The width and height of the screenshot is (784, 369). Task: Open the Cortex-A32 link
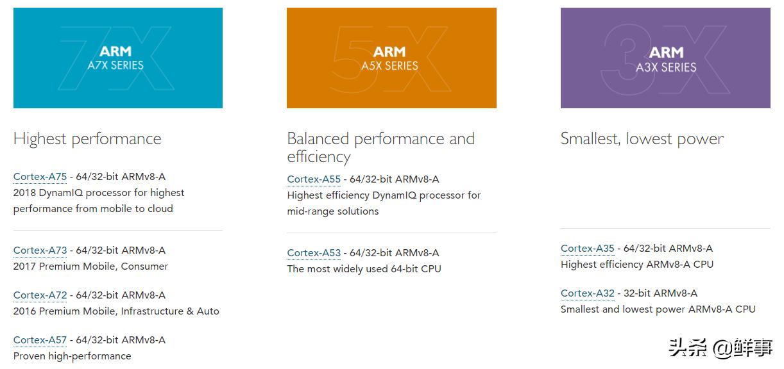click(x=587, y=293)
